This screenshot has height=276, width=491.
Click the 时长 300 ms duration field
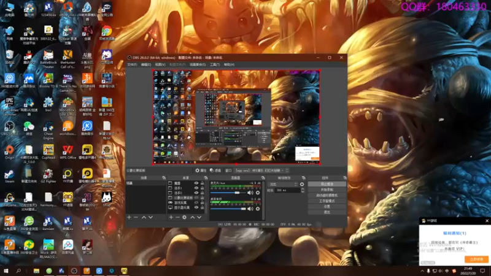[287, 190]
